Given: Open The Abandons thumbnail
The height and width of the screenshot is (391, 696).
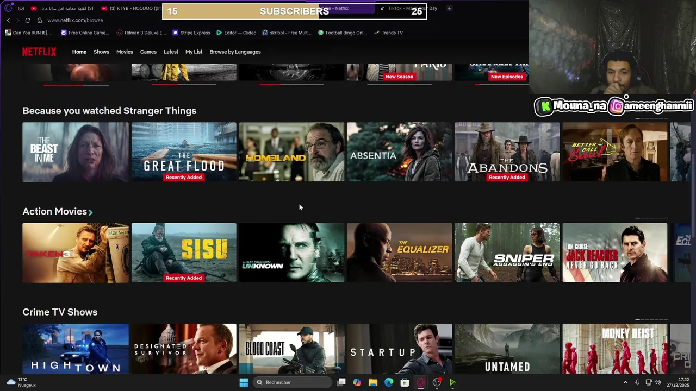Looking at the screenshot, I should click(x=507, y=152).
